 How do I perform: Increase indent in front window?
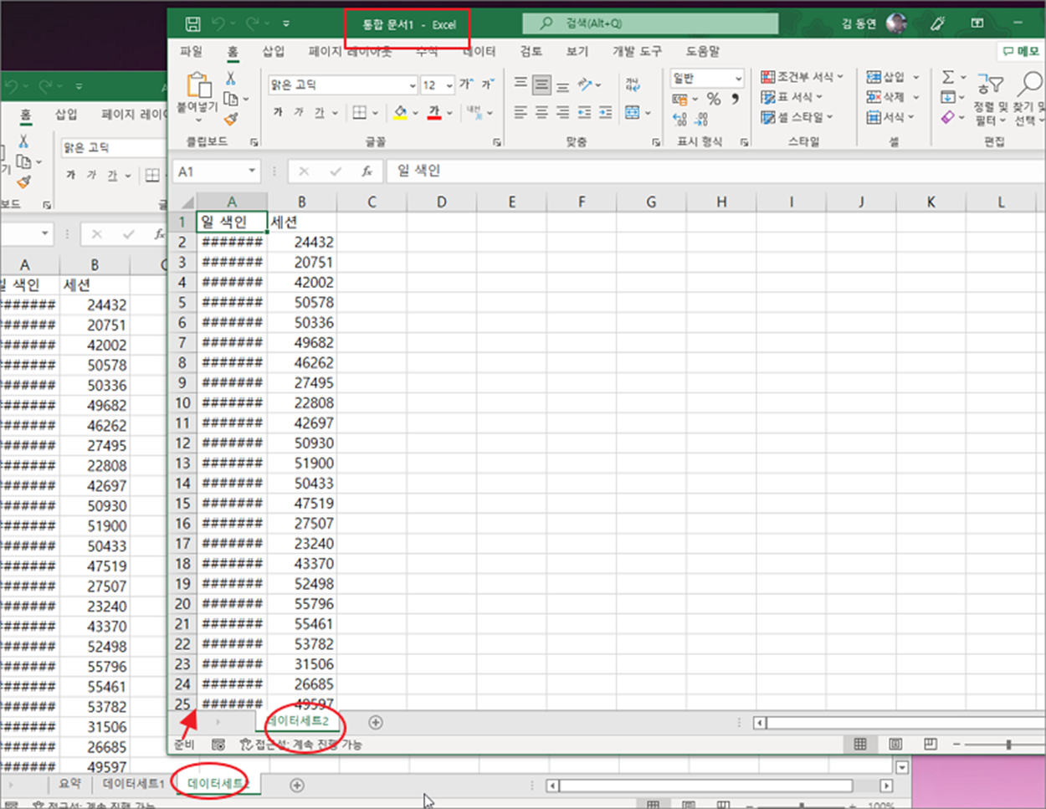click(x=605, y=112)
